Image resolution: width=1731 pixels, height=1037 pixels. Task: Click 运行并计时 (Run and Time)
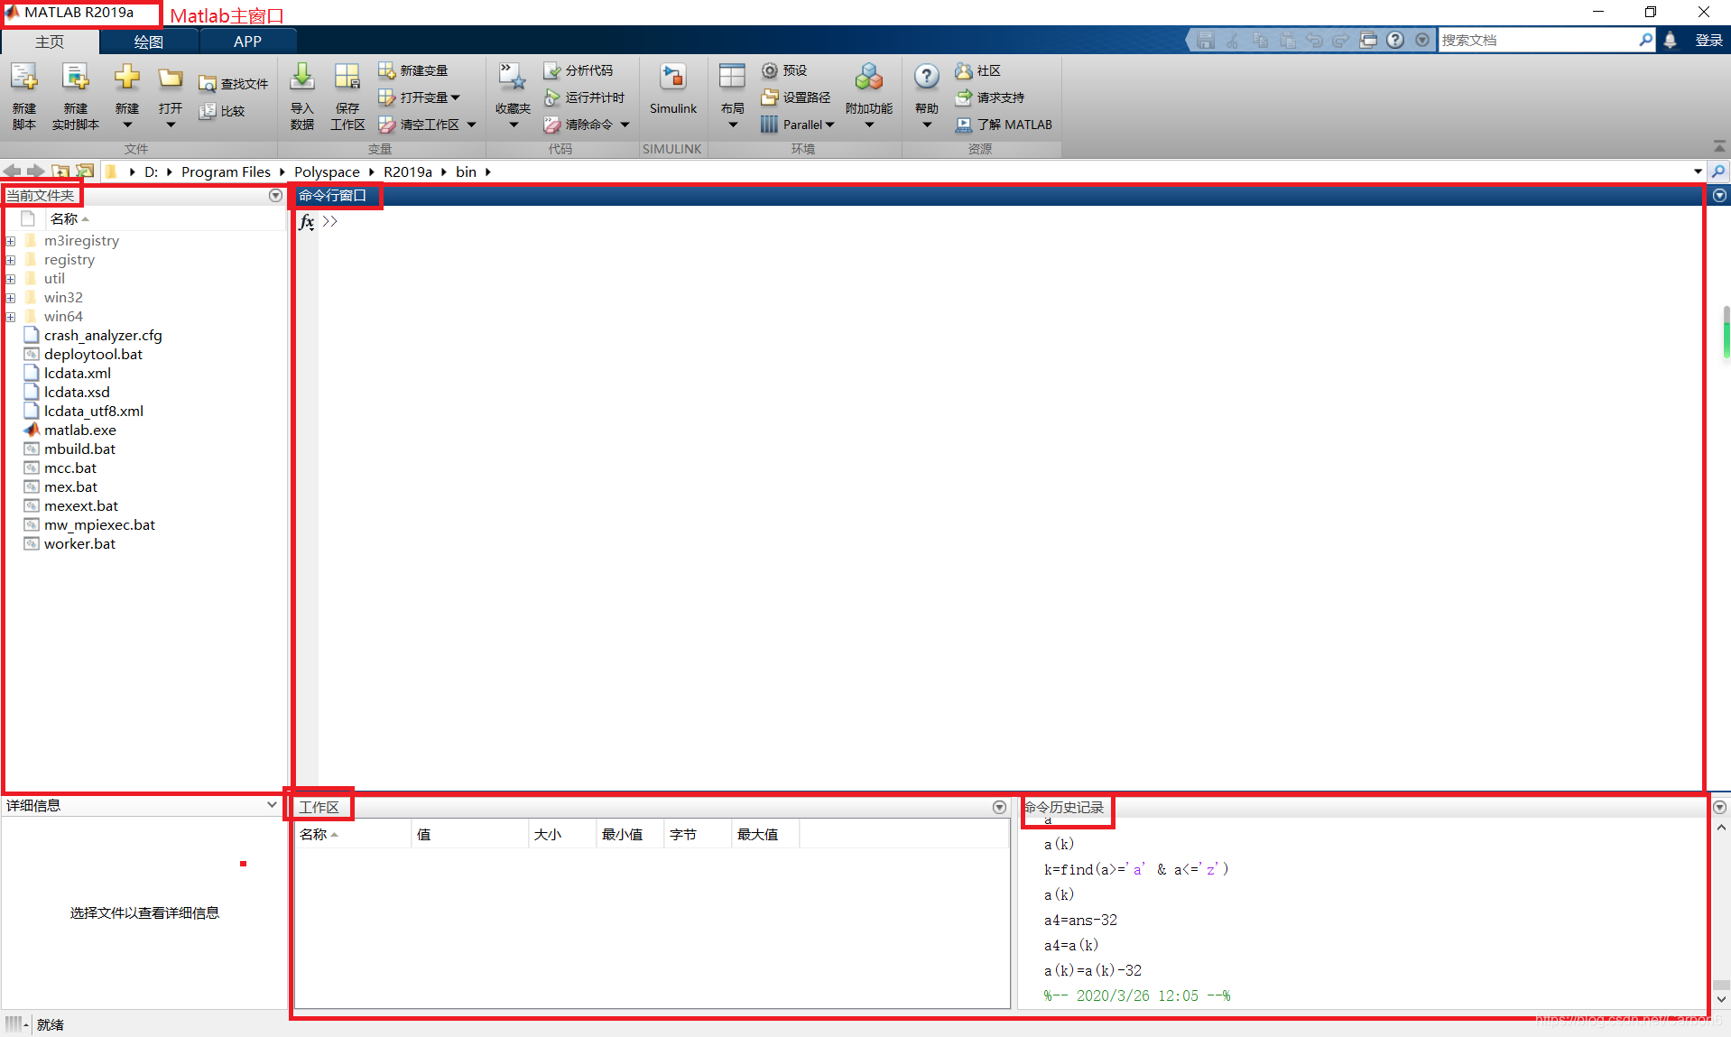click(584, 97)
